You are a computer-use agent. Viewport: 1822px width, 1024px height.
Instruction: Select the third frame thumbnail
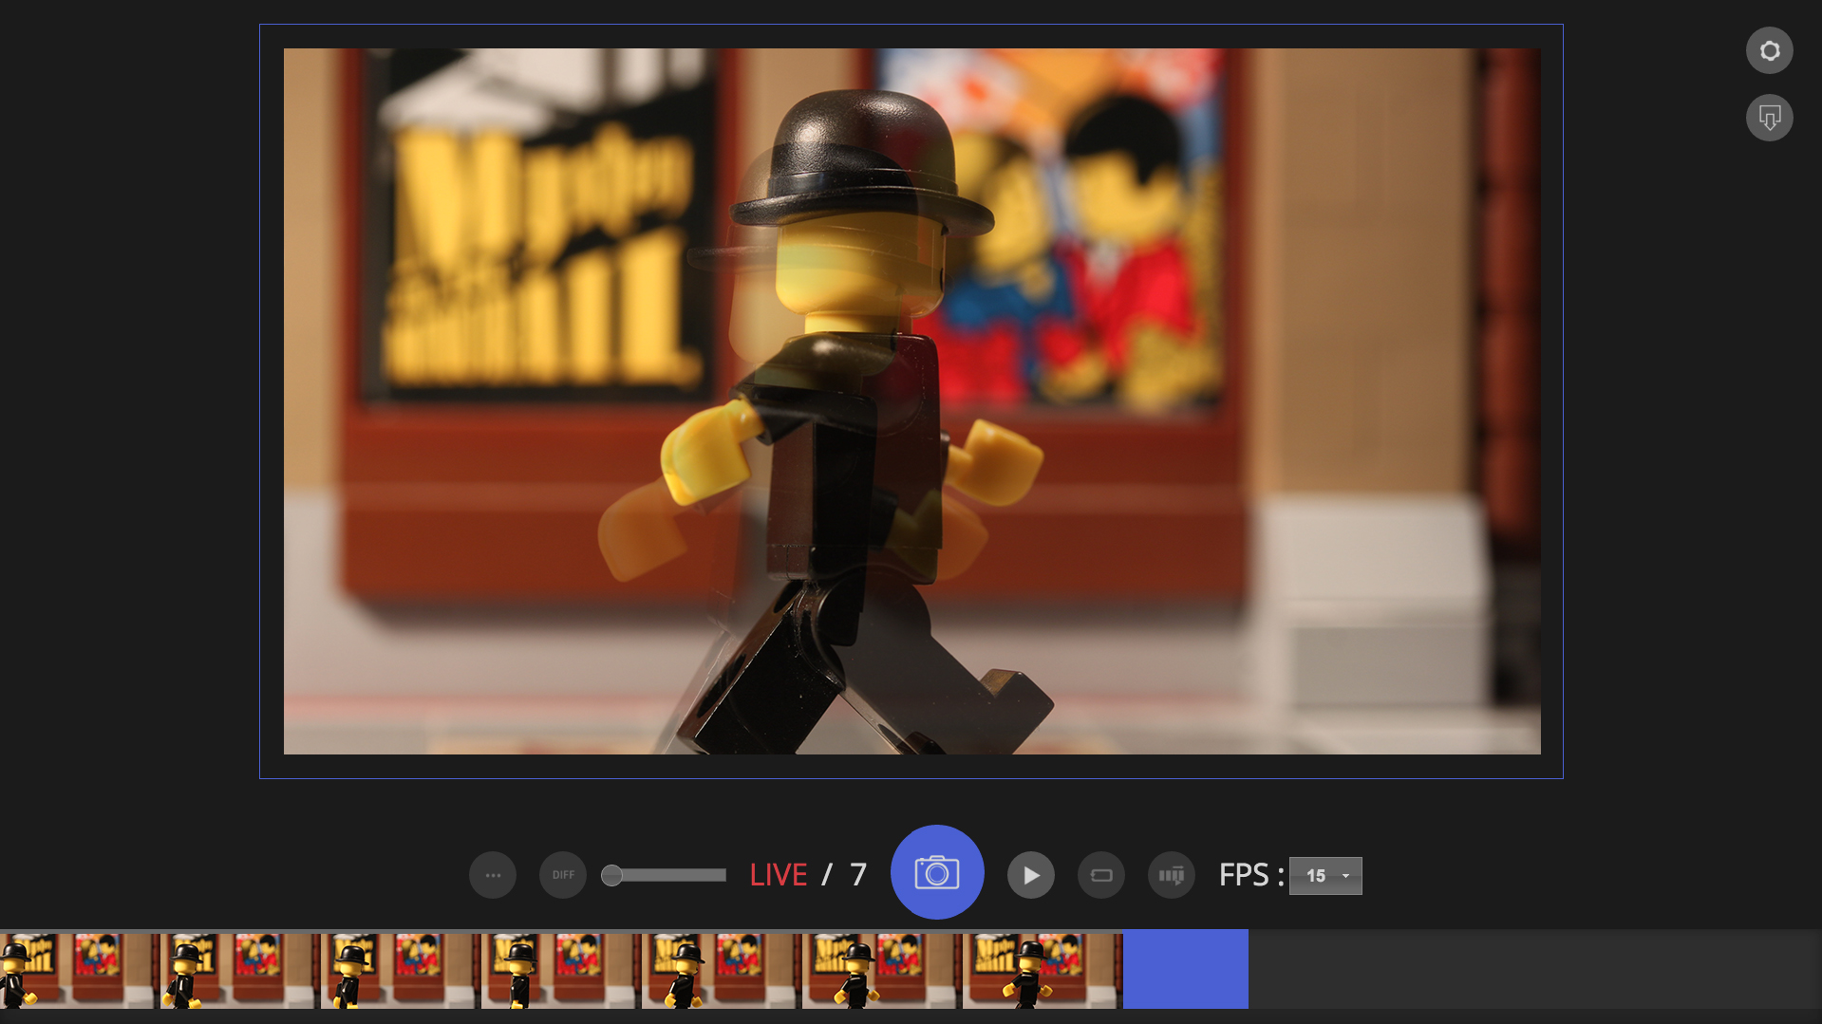click(x=397, y=970)
